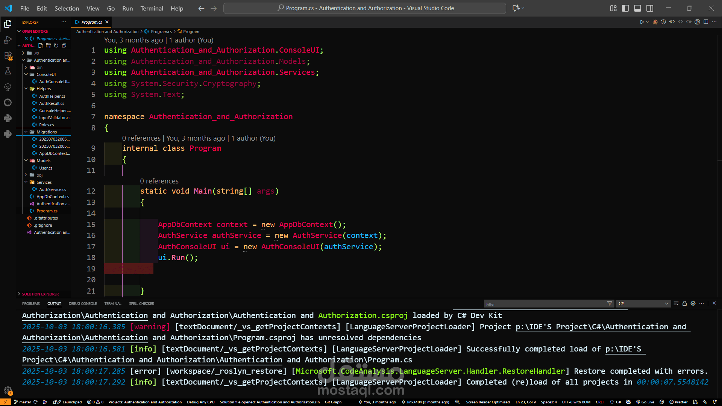Viewport: 722px width, 406px height.
Task: Open the Run and Debug panel
Action: click(8, 39)
